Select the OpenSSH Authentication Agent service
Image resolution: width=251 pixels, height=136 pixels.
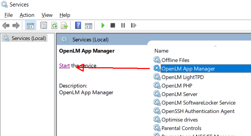(x=198, y=111)
